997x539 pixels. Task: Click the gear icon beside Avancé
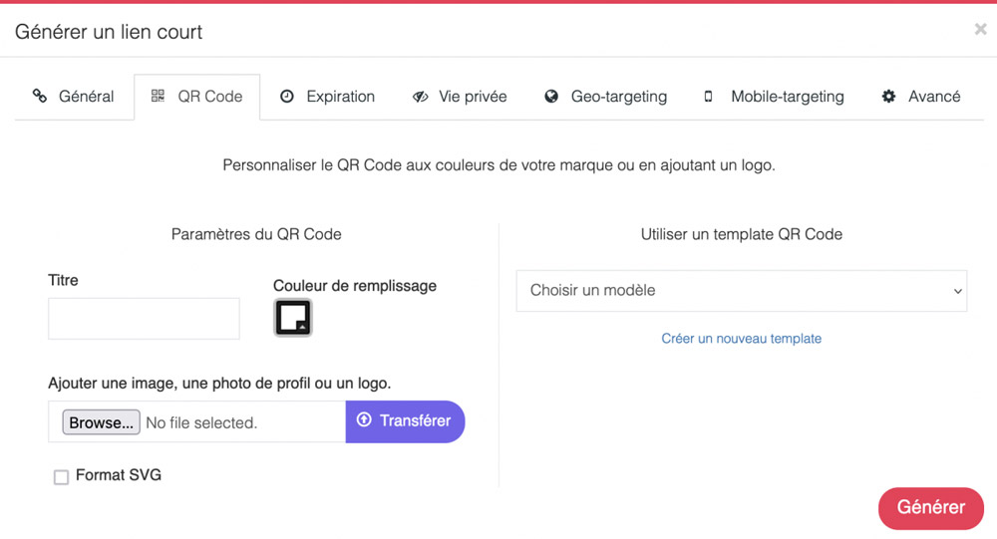click(888, 96)
